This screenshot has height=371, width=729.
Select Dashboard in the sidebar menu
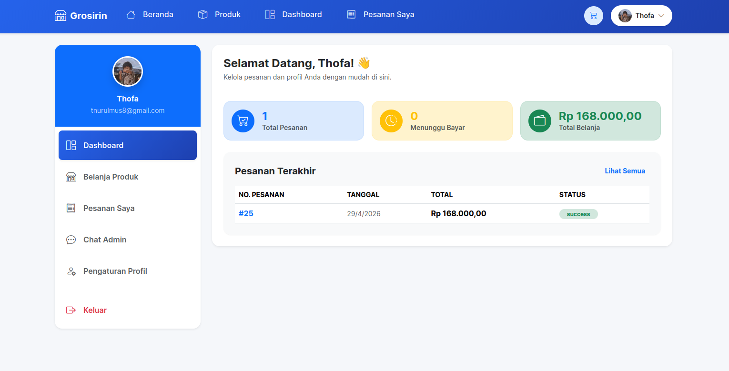click(x=128, y=145)
